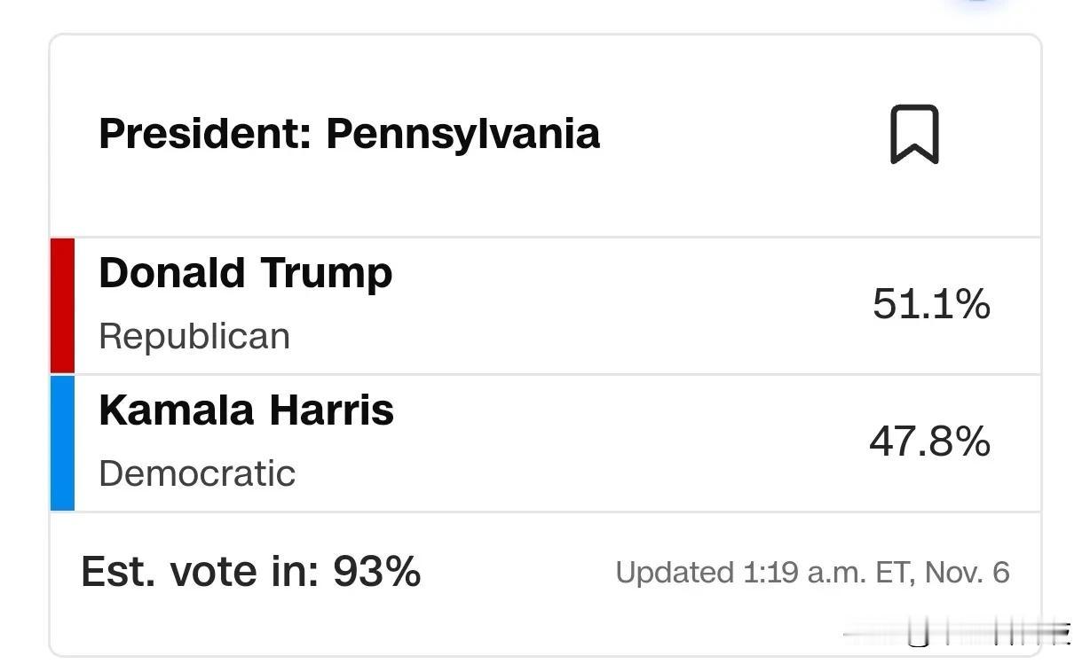Click the red Republican color bar

(62, 305)
